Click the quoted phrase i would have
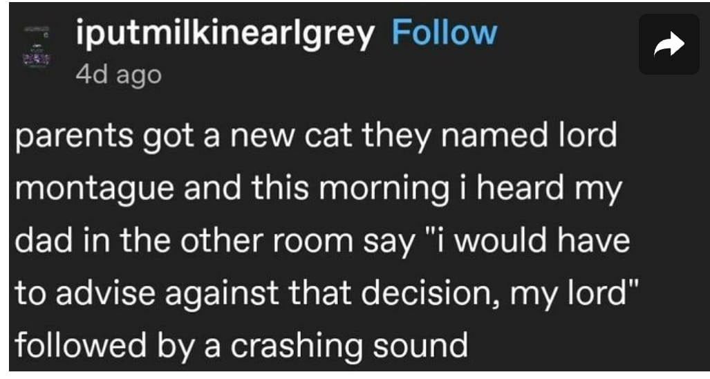This screenshot has height=379, width=710. coord(539,241)
